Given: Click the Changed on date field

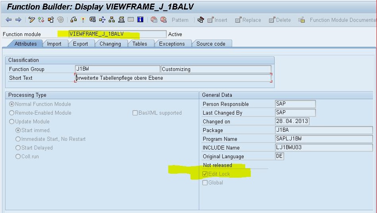Looking at the screenshot, I should [292, 121].
